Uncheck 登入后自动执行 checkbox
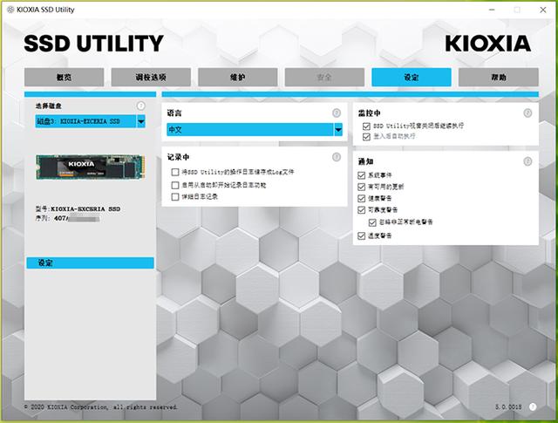 click(x=366, y=137)
